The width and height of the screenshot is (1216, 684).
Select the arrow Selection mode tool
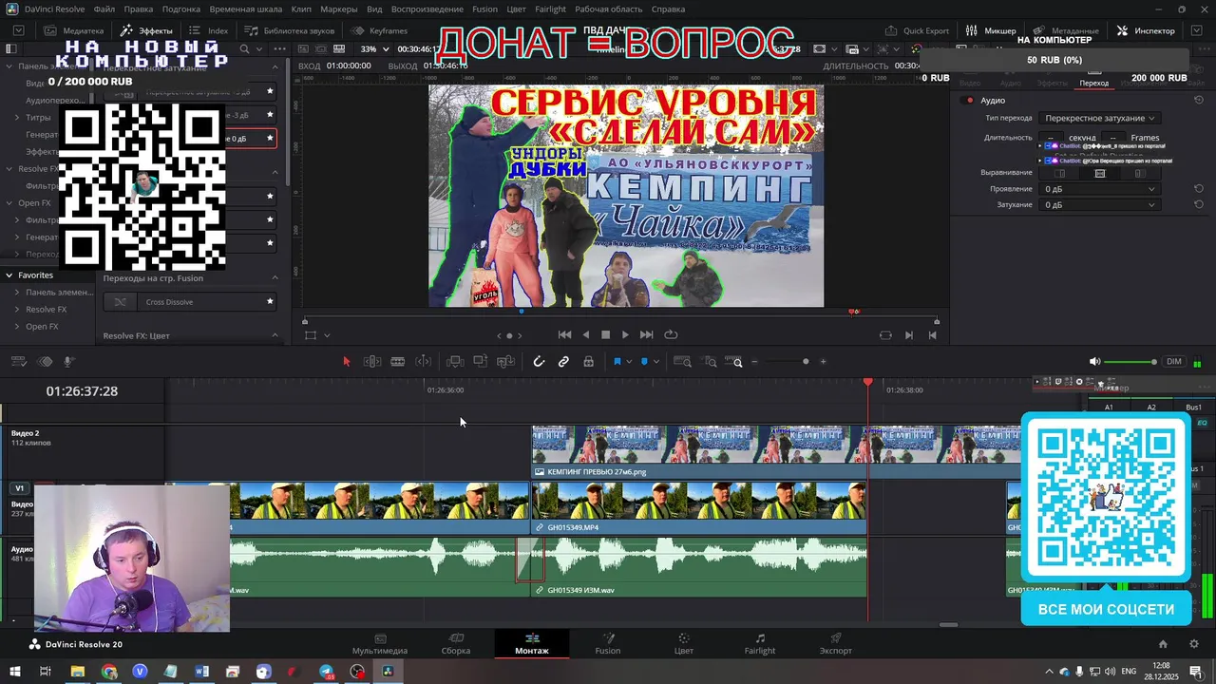coord(346,361)
